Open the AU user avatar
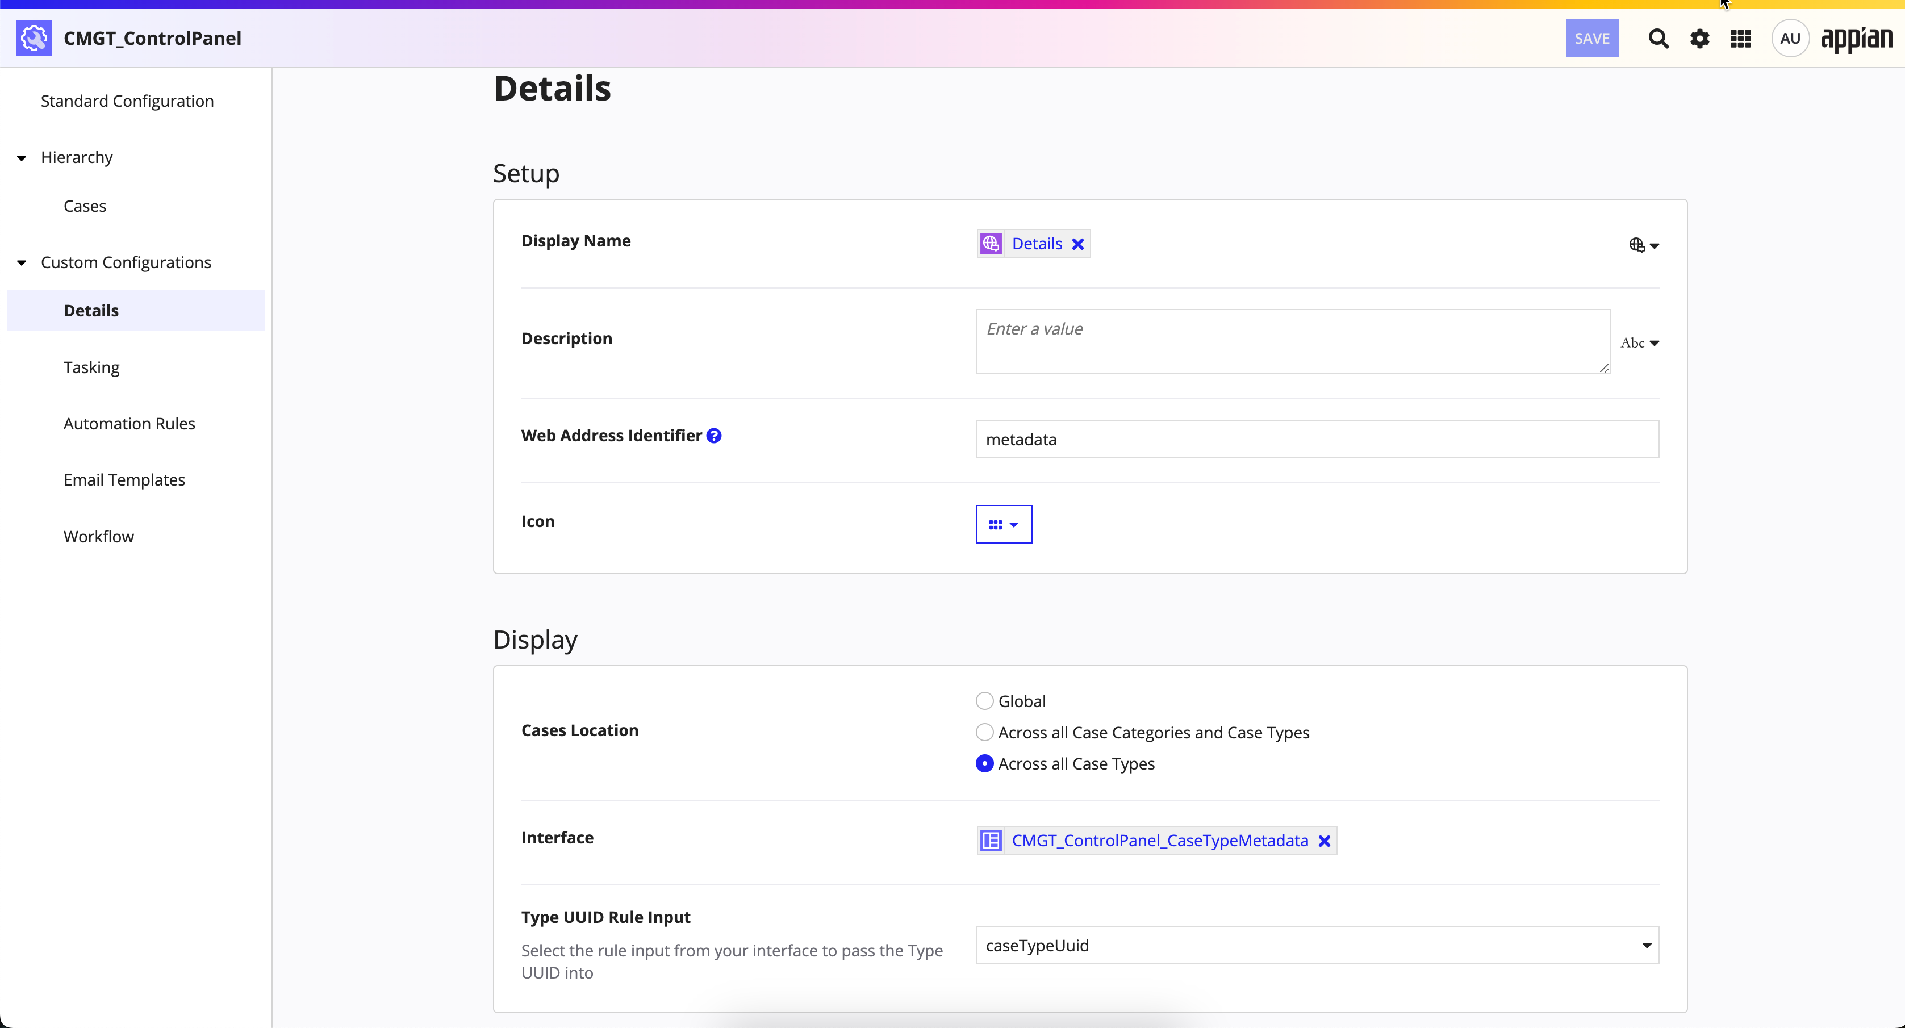 [1790, 39]
